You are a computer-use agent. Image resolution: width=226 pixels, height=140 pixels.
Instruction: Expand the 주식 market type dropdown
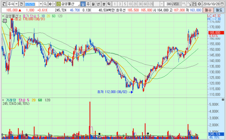click(x=16, y=4)
